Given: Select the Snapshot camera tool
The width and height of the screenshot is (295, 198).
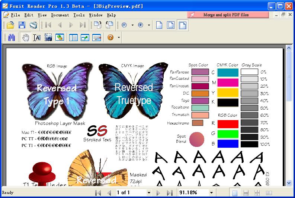Looking at the screenshot, I should click(48, 37).
